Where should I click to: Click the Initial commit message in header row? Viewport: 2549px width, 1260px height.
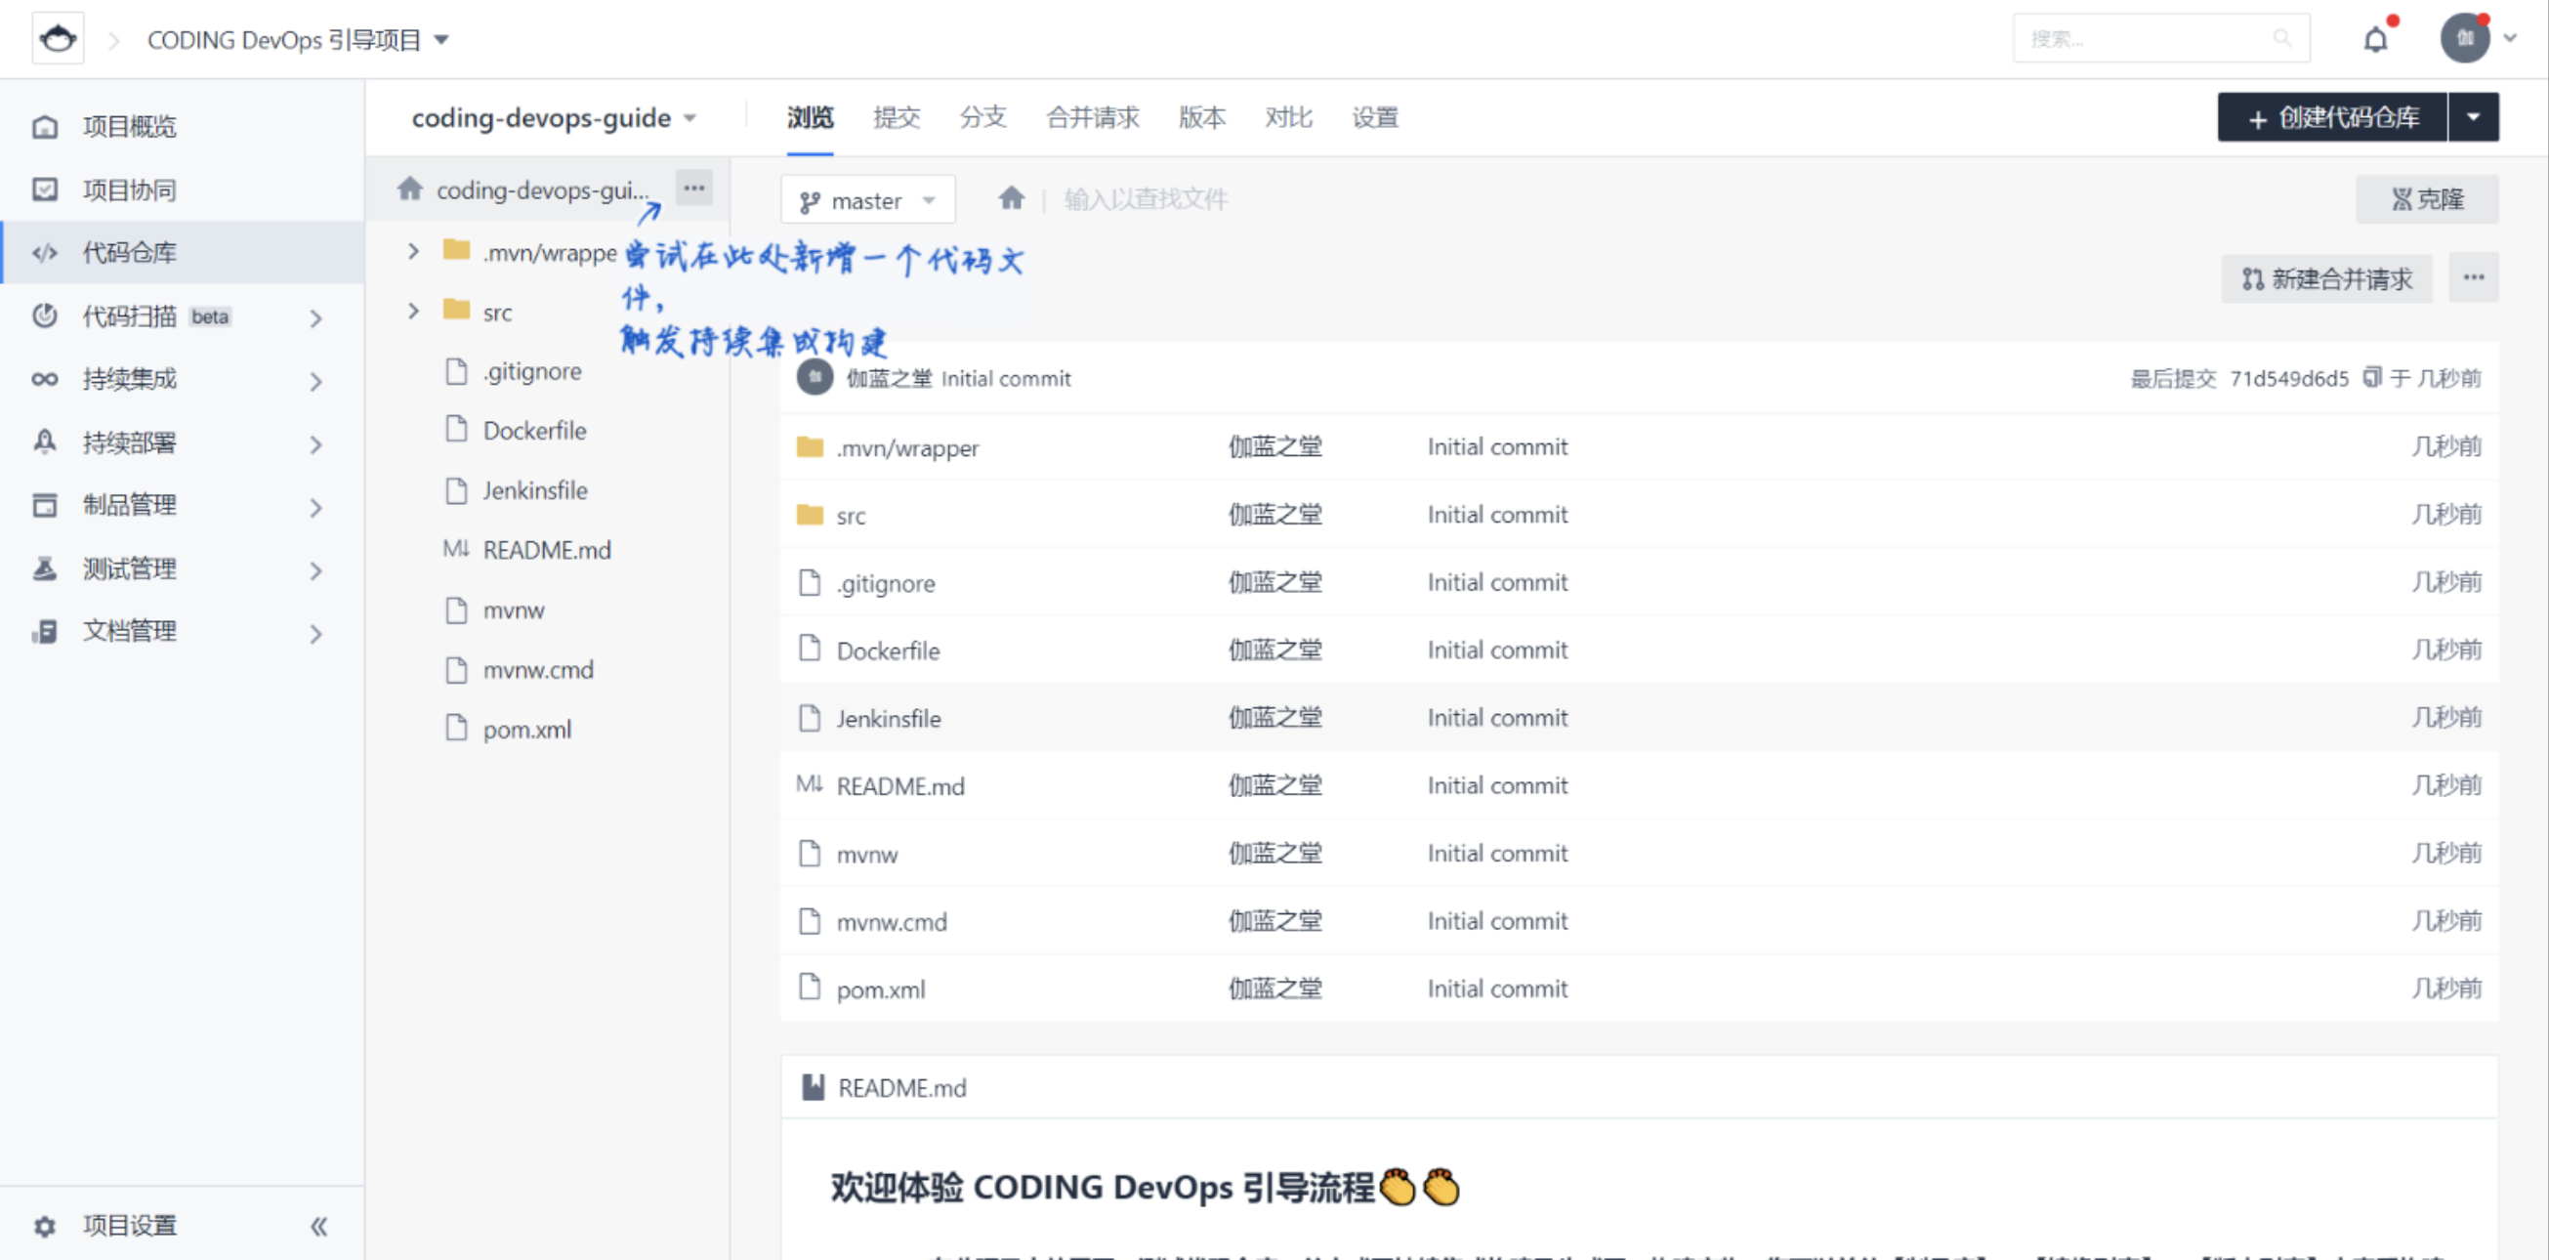pyautogui.click(x=1005, y=378)
